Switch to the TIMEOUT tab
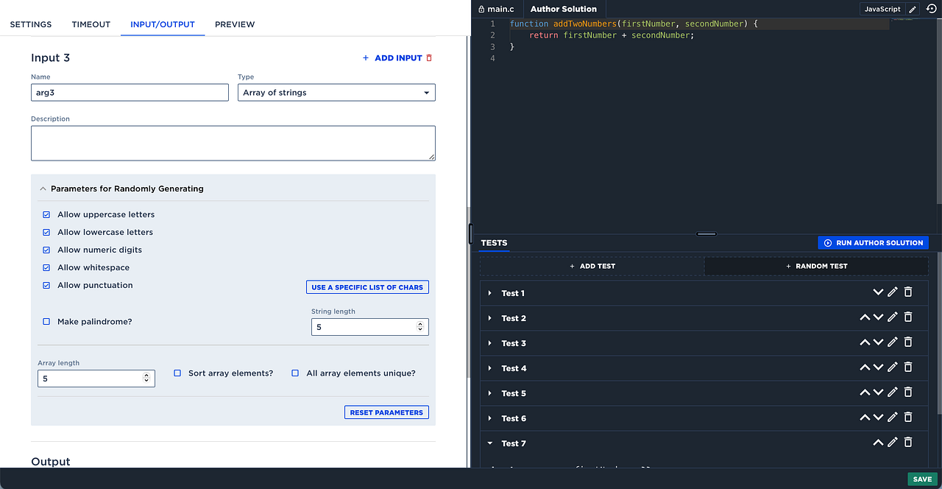The width and height of the screenshot is (942, 489). (91, 24)
